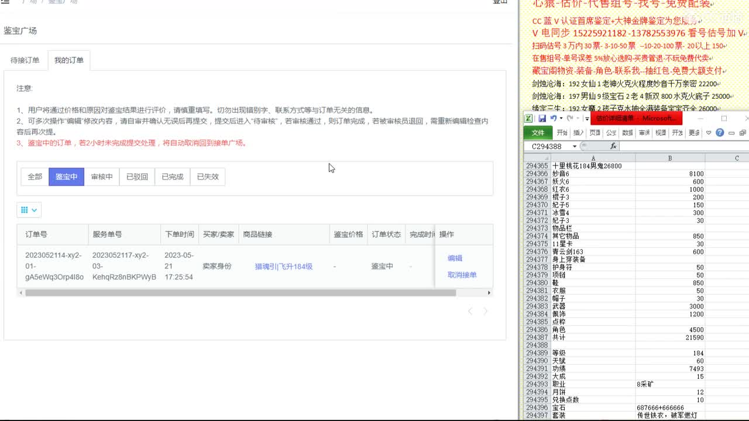
Task: Expand the chevron next to the grid icon
Action: tap(34, 210)
